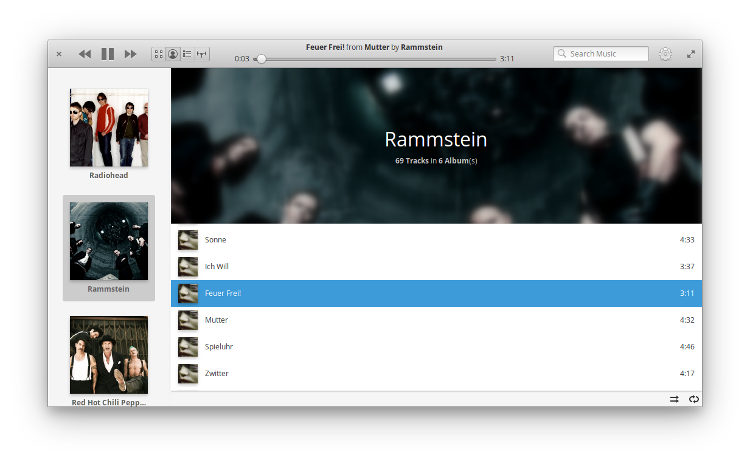Click the album cover beside Spieluhr
Image resolution: width=750 pixels, height=463 pixels.
[x=188, y=347]
